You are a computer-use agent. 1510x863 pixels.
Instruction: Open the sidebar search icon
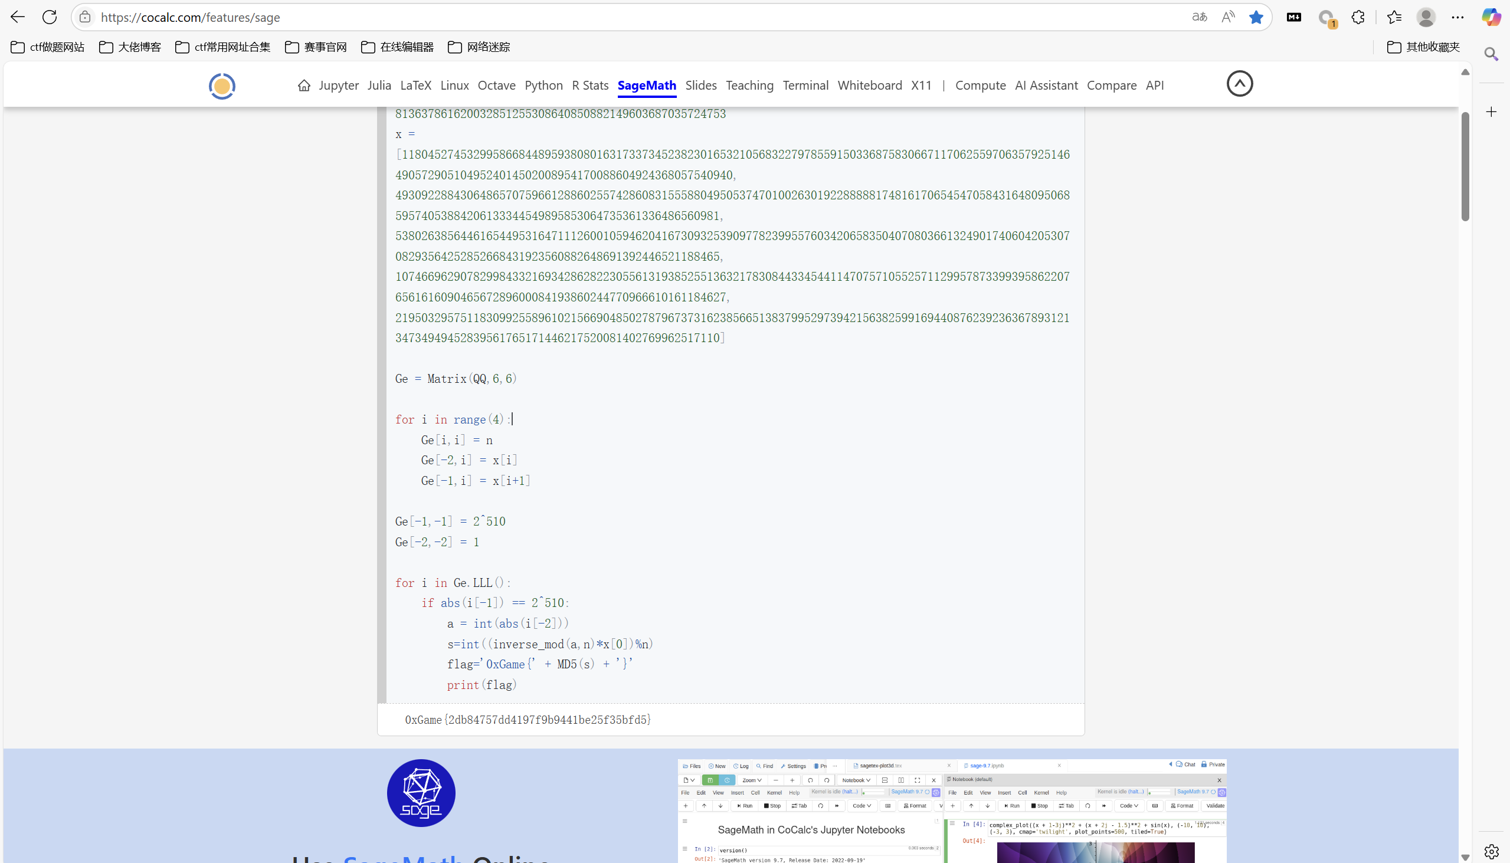(x=1491, y=54)
